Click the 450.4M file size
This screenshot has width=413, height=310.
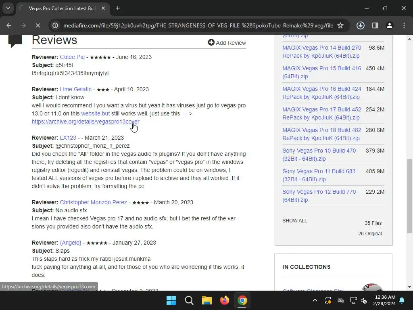click(x=375, y=68)
